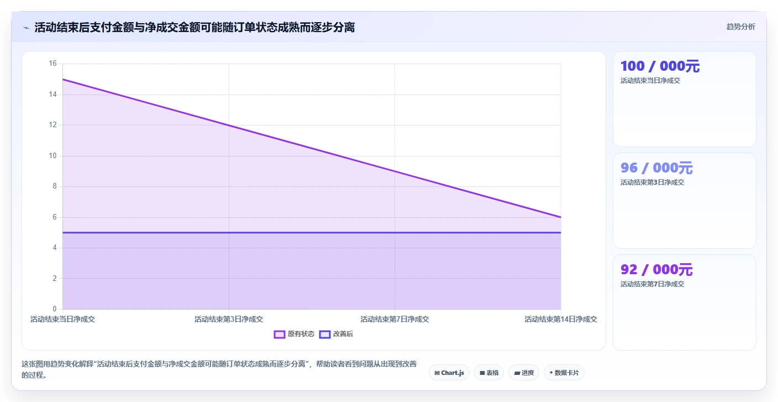Click the trend icon beside the title
Image resolution: width=778 pixels, height=402 pixels.
[26, 28]
